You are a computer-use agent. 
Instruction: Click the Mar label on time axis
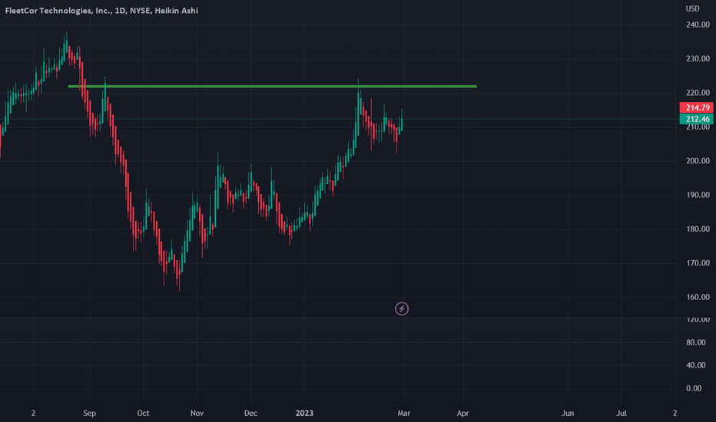tap(403, 413)
